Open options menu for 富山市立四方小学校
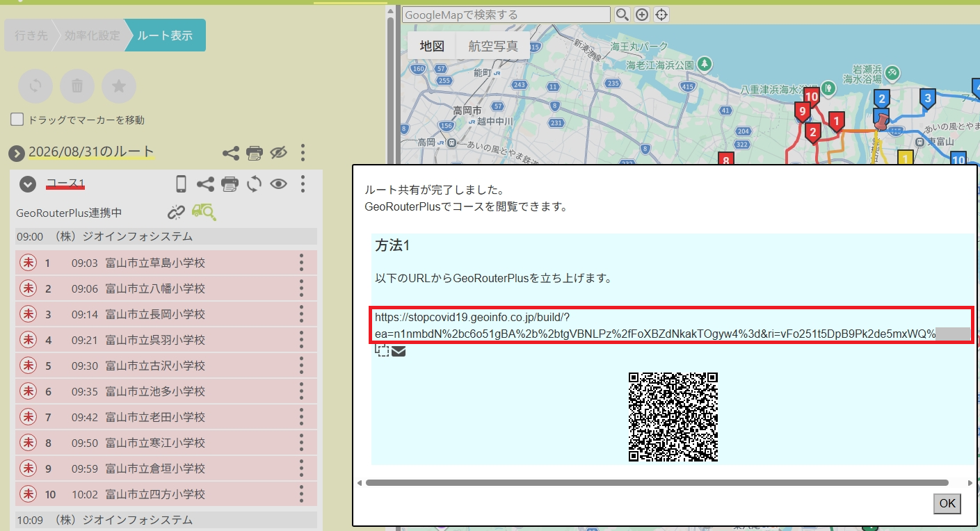Viewport: 980px width, 531px height. 301,494
